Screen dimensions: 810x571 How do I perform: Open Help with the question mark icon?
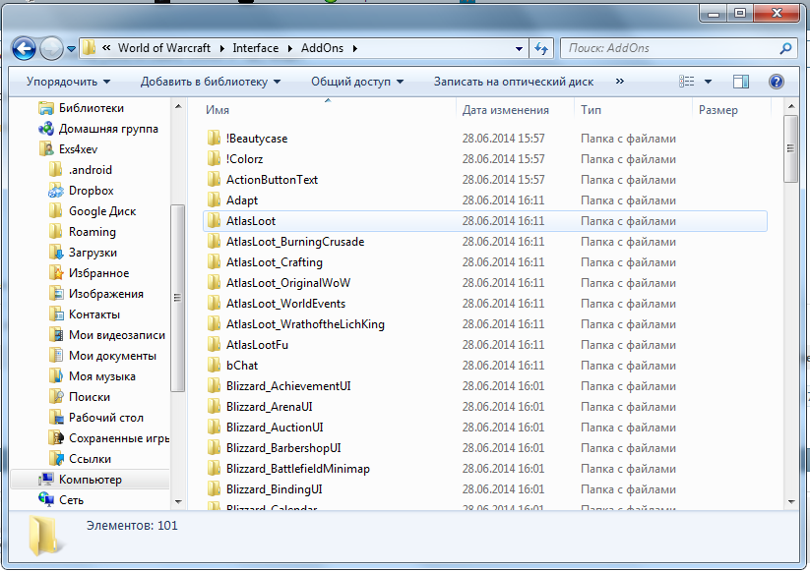776,82
